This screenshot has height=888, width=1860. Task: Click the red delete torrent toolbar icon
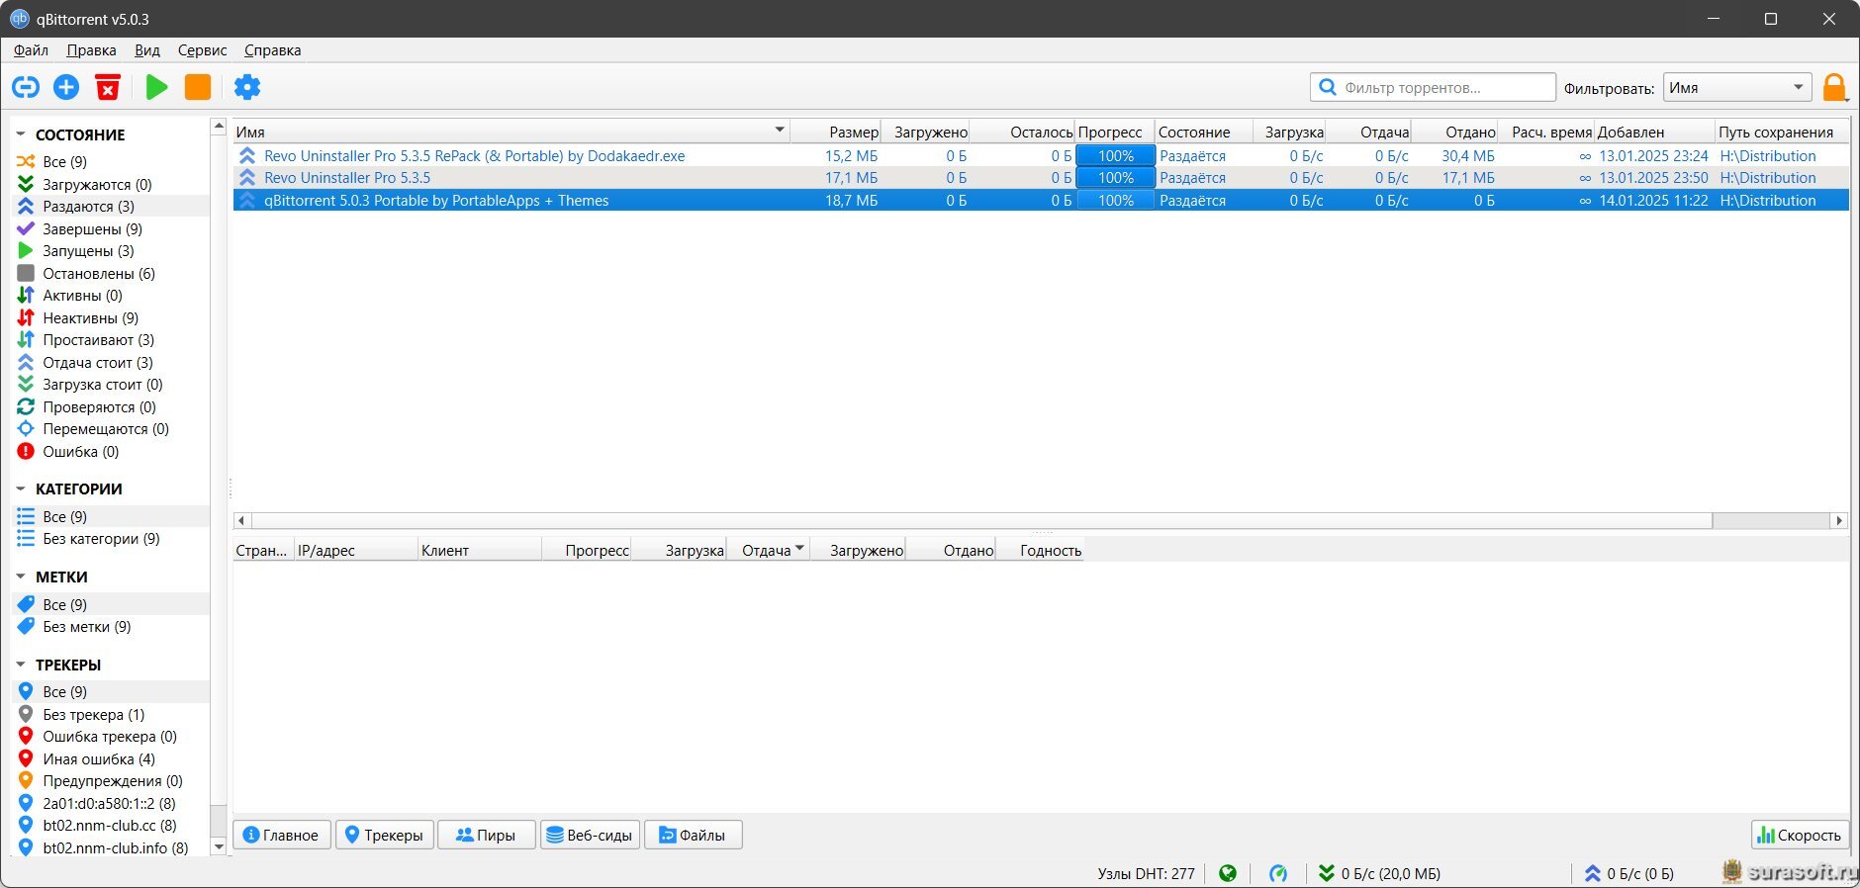pos(108,87)
